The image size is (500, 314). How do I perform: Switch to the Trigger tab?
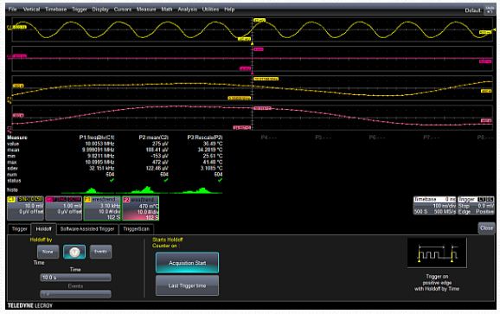19,229
